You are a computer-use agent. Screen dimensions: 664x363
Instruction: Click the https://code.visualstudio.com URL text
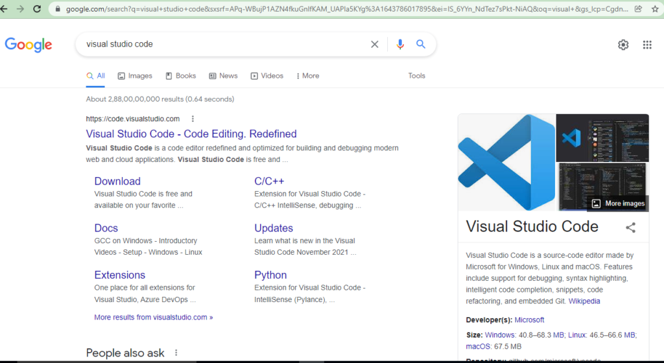point(132,119)
